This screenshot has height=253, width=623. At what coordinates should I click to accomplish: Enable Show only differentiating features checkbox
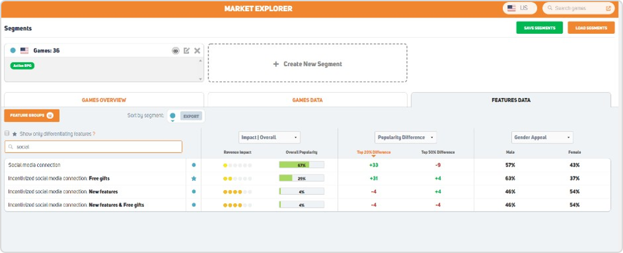(x=6, y=134)
